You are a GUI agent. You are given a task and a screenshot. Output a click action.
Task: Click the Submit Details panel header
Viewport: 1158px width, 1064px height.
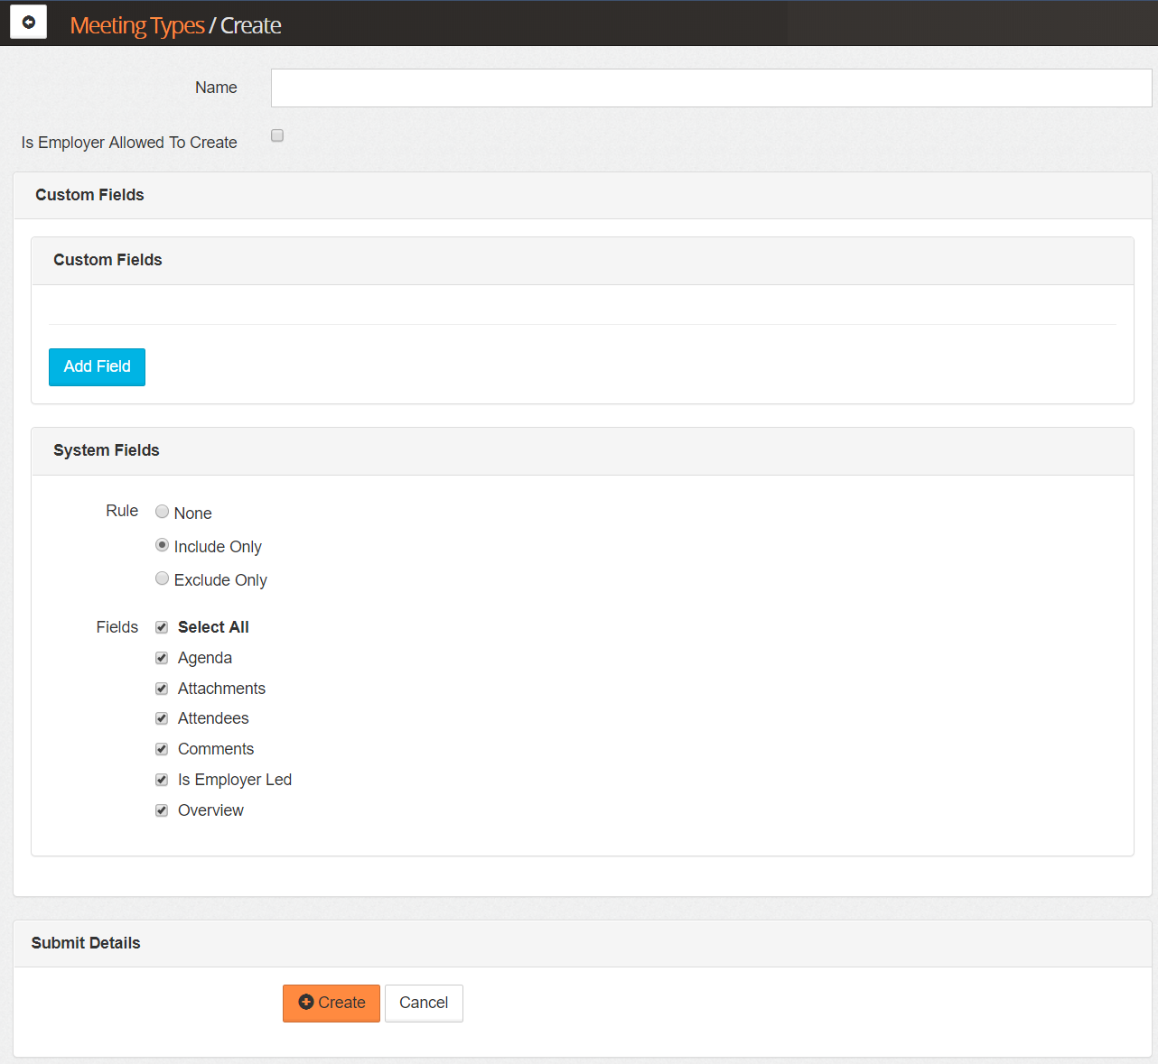point(86,943)
